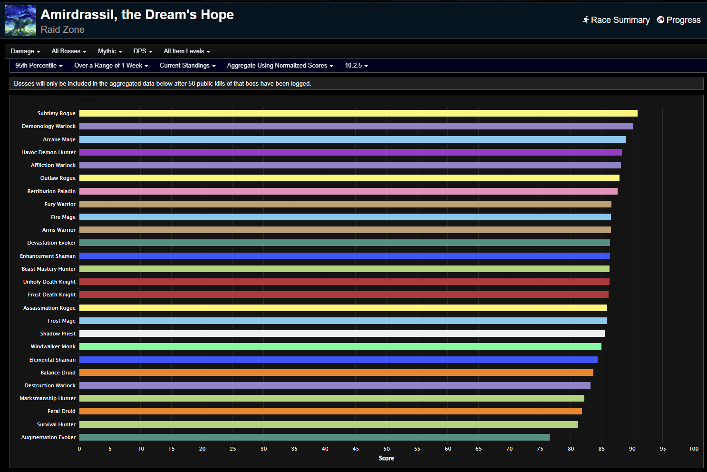Screen dimensions: 707x472
Task: Open the Over a Range of 1 Week dropdown
Action: (111, 66)
